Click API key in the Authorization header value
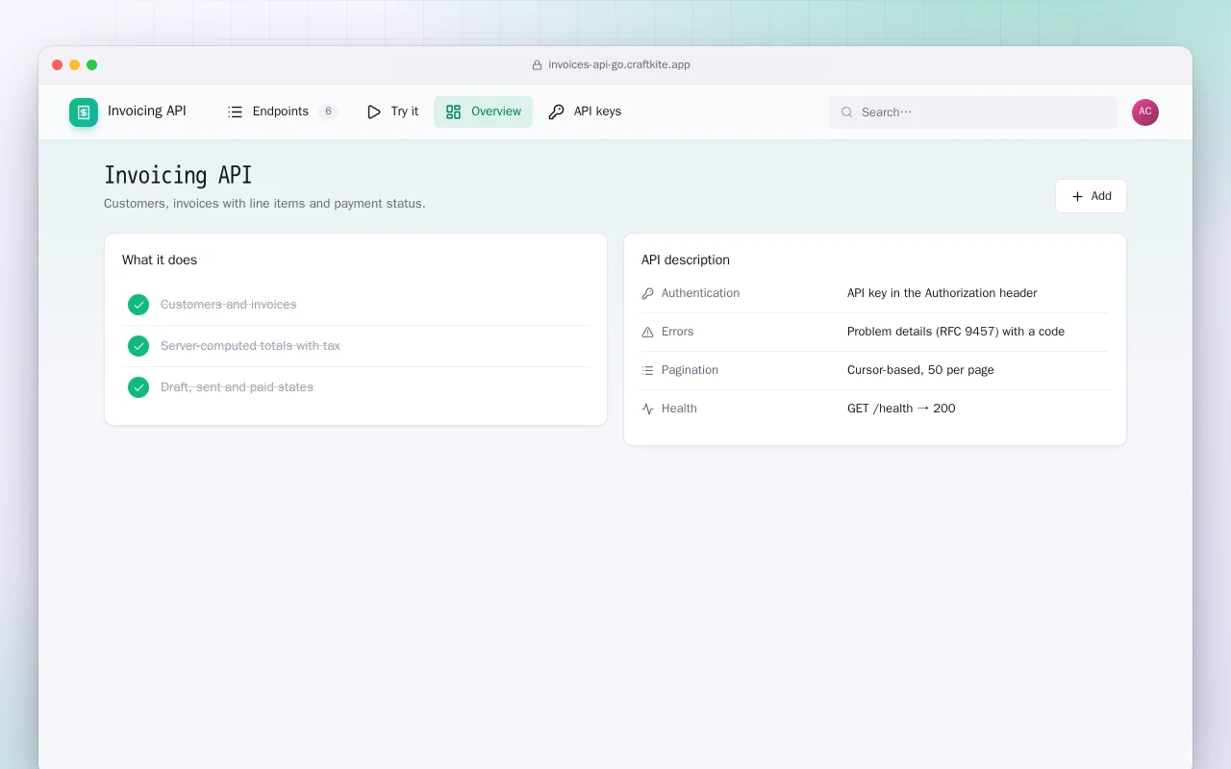The width and height of the screenshot is (1231, 769). click(x=942, y=293)
